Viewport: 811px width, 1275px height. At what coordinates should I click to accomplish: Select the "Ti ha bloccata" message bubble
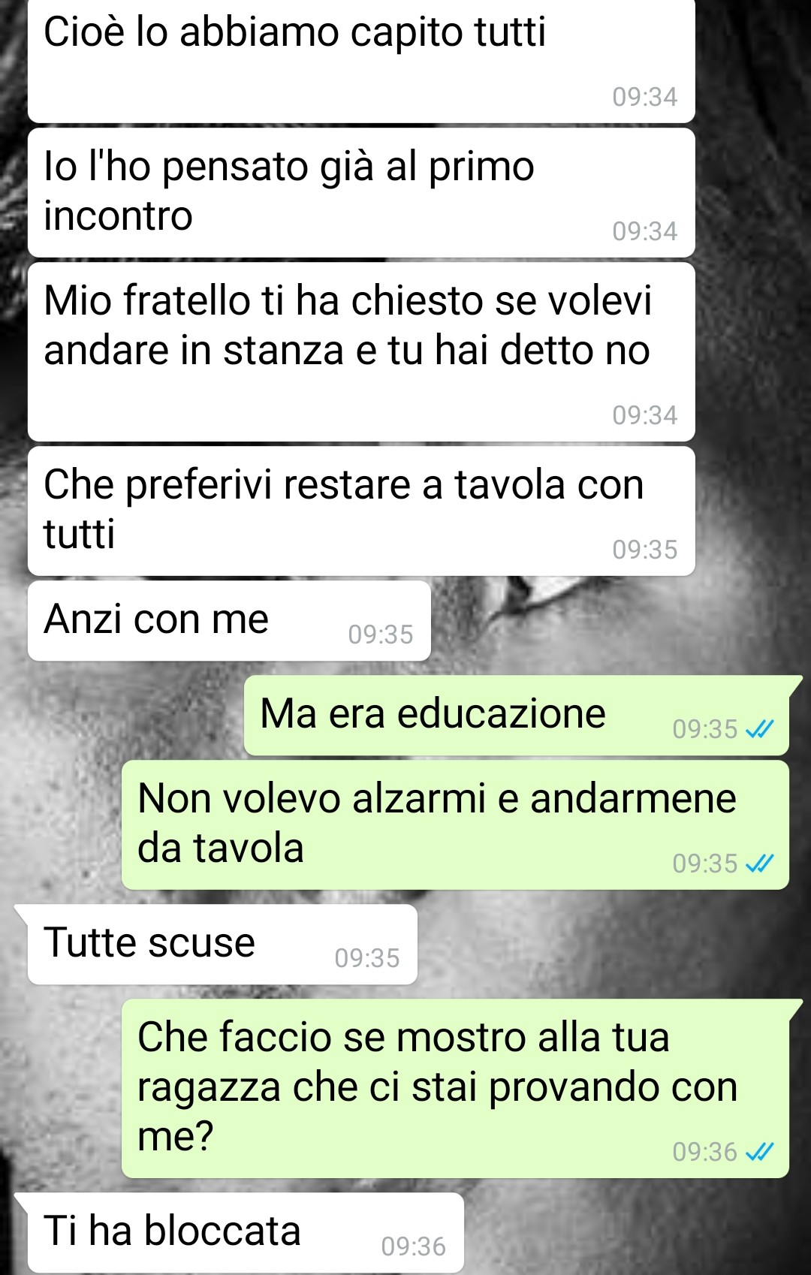[x=246, y=1232]
